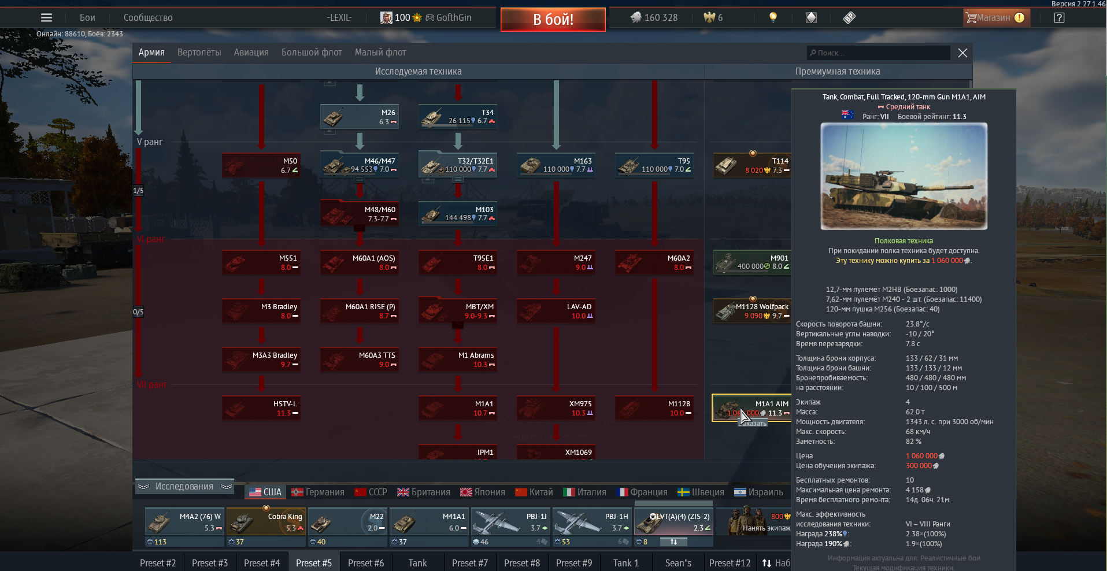Select the M551 vehicle card
This screenshot has height=571, width=1107.
coord(261,262)
